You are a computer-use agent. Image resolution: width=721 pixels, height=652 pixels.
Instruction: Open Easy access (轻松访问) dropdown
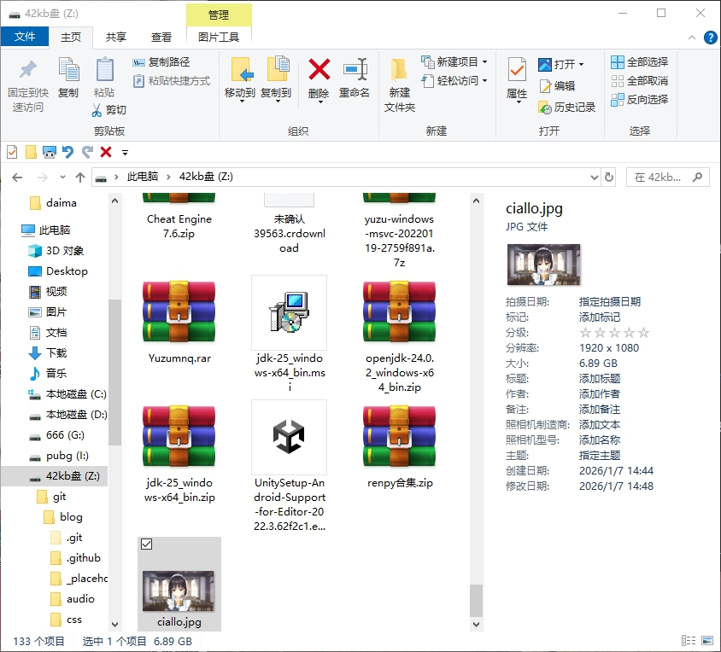(x=454, y=81)
